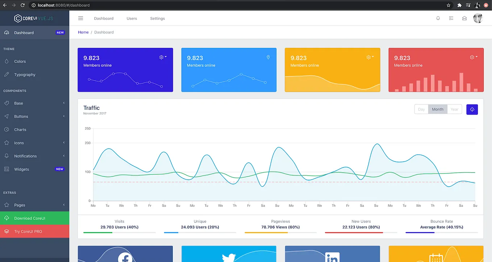Open the location pin icon on blue card
Viewport: 492px width, 262px height.
pyautogui.click(x=268, y=57)
